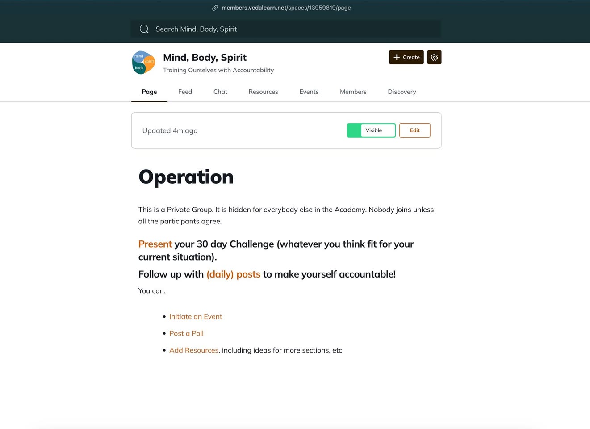Select the Page tab

click(x=149, y=92)
